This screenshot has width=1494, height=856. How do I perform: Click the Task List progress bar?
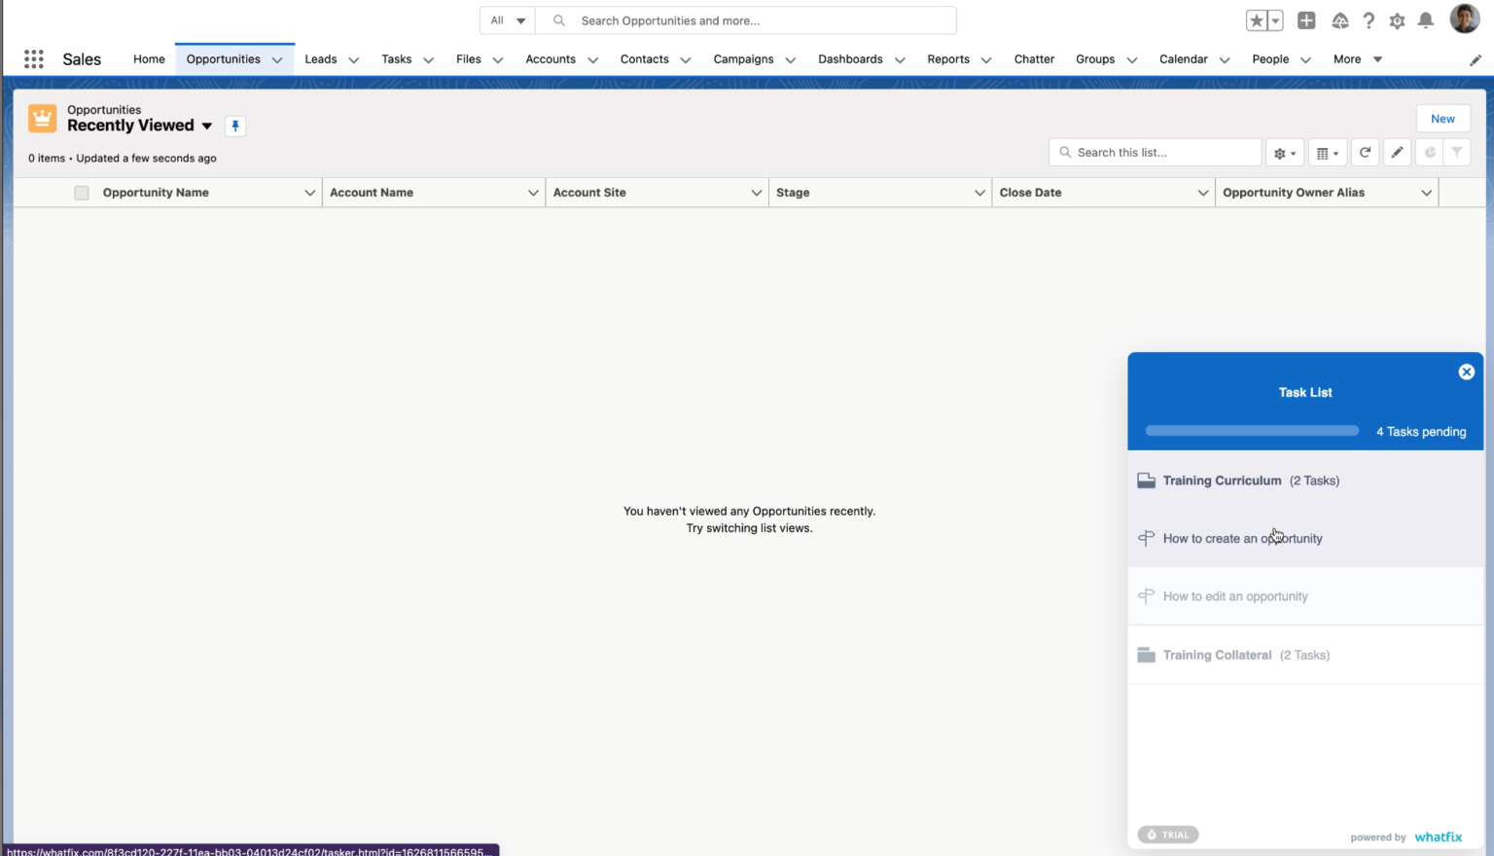tap(1252, 430)
